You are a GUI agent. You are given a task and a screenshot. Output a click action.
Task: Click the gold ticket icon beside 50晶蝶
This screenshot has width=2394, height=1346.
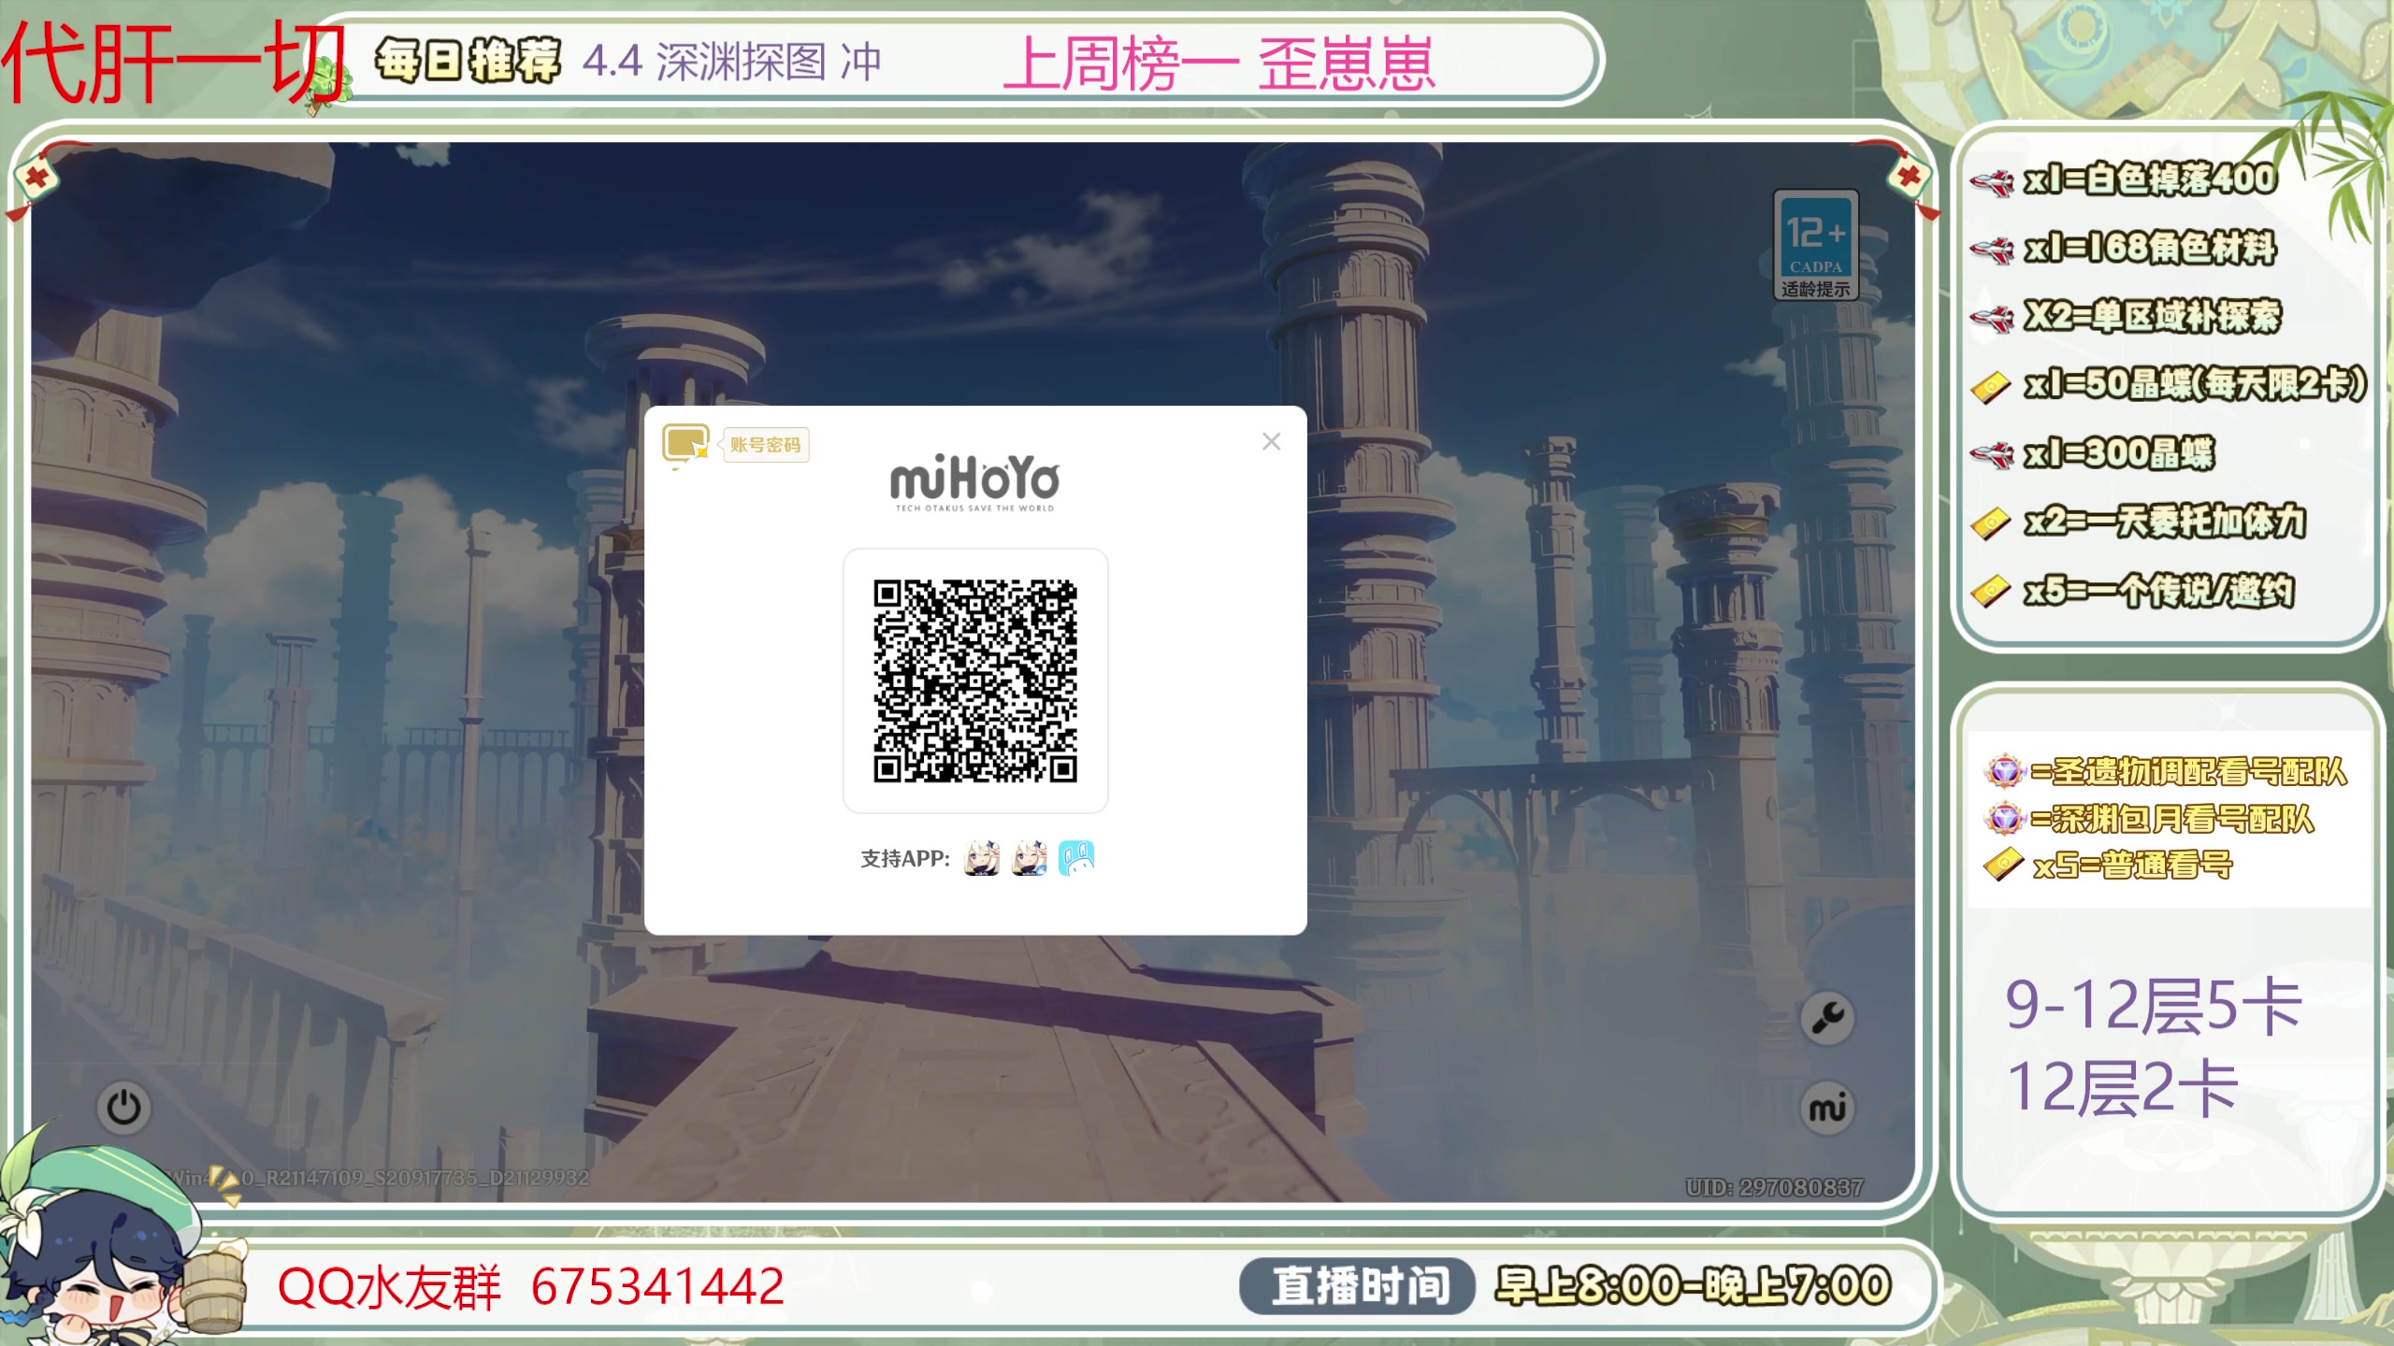(x=1991, y=387)
